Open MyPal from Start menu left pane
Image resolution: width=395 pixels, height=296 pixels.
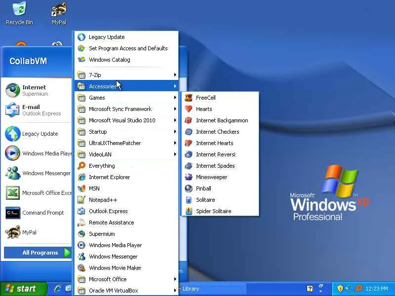(x=38, y=232)
